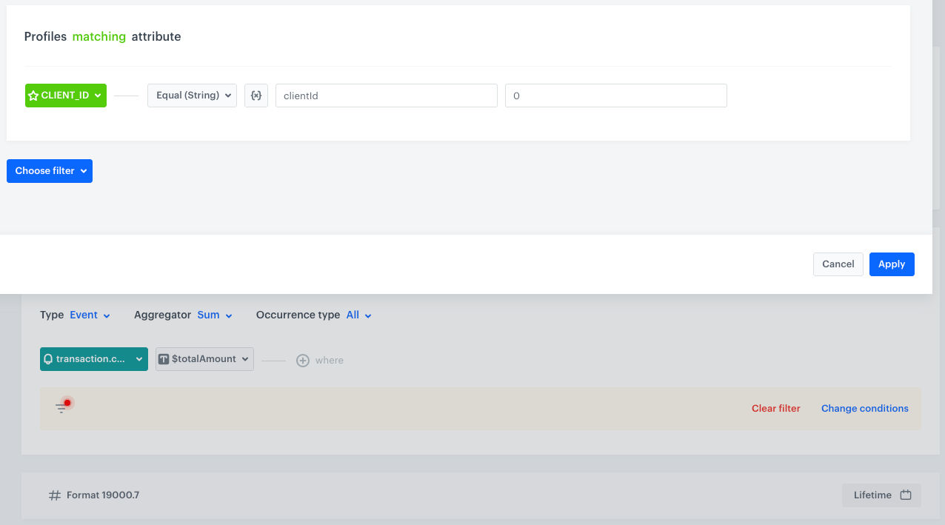
Task: Click the {x} expression icon next to Equal (String)
Action: [256, 95]
